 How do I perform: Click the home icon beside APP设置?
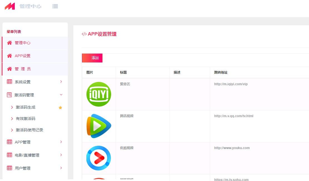(x=9, y=56)
